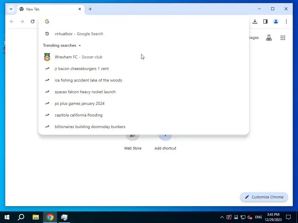Open the Google apps grid
298x223 pixels.
coord(283,38)
